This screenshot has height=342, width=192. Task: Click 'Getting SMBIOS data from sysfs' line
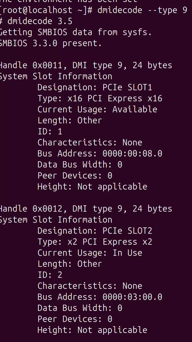[76, 32]
